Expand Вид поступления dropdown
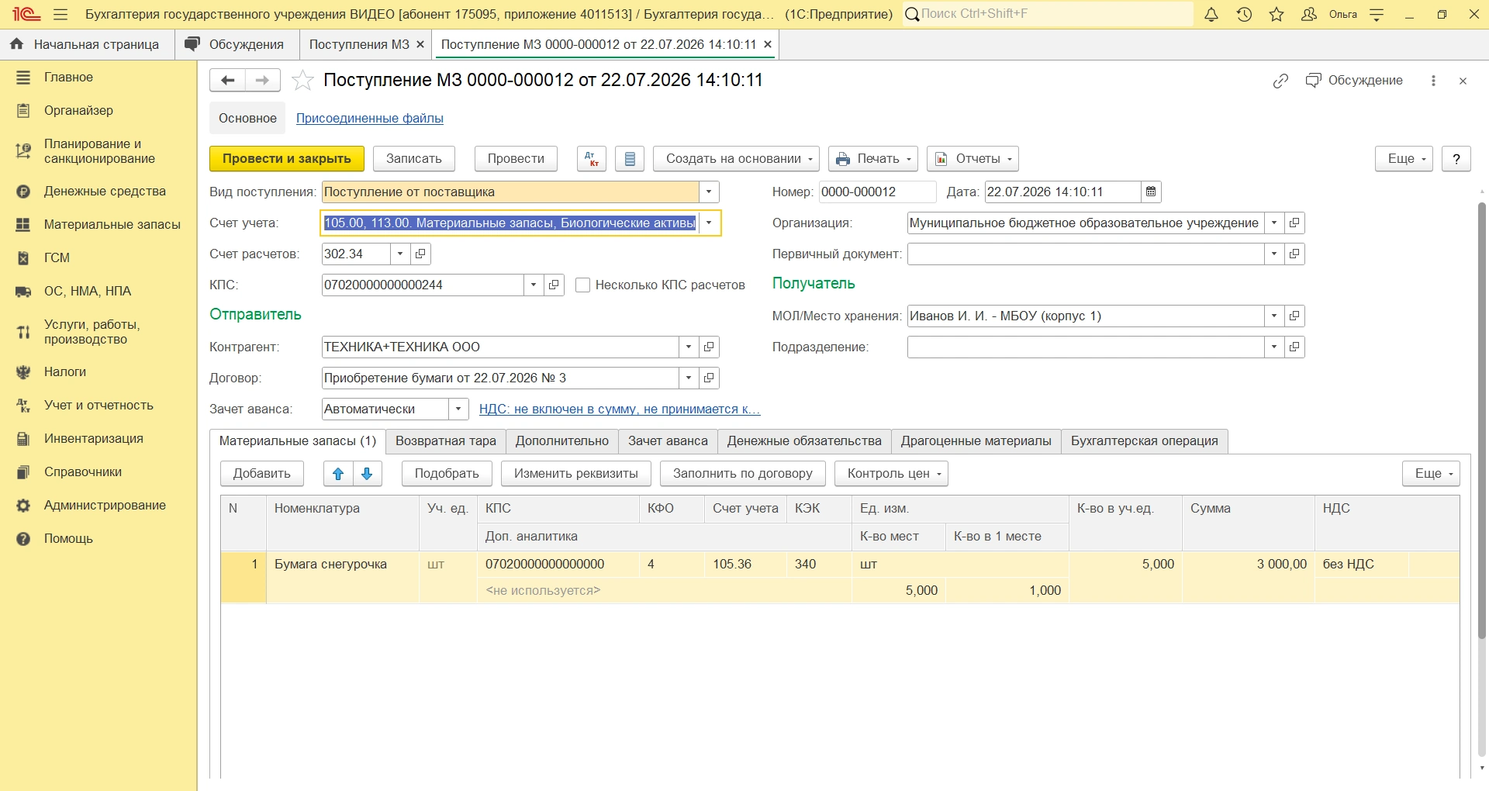This screenshot has height=791, width=1489. (x=709, y=192)
